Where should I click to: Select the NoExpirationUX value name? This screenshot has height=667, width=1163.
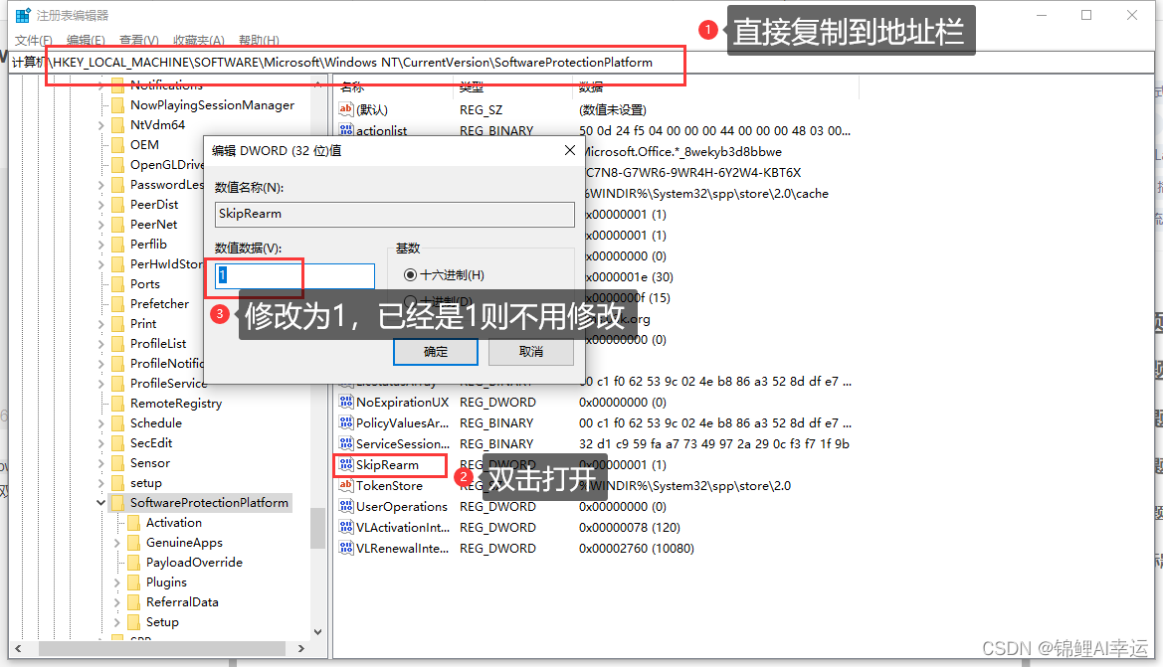point(402,402)
